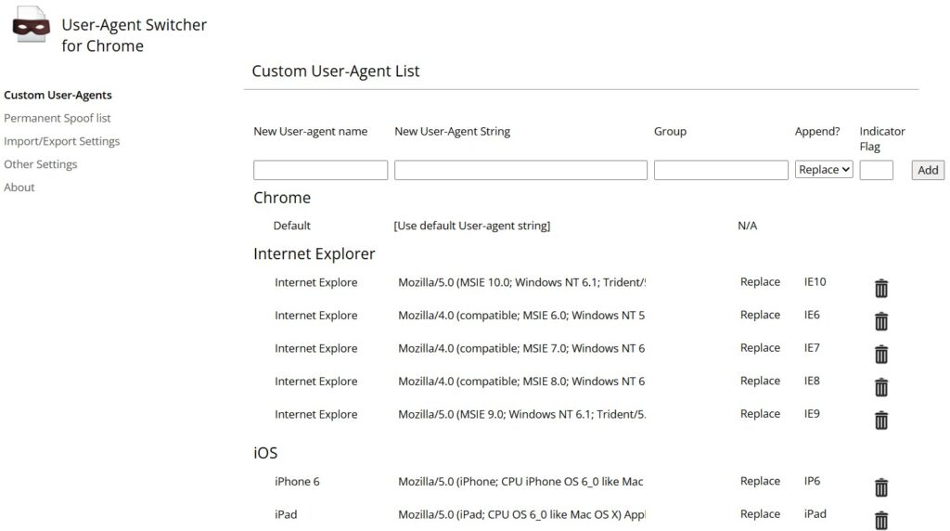The width and height of the screenshot is (950, 531).
Task: Focus the Group input field
Action: [x=721, y=170]
